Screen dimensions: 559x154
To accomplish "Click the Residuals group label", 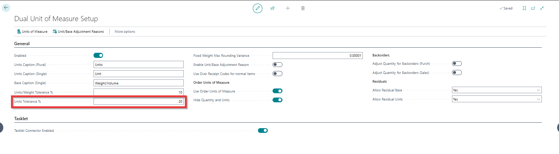I will 380,82.
